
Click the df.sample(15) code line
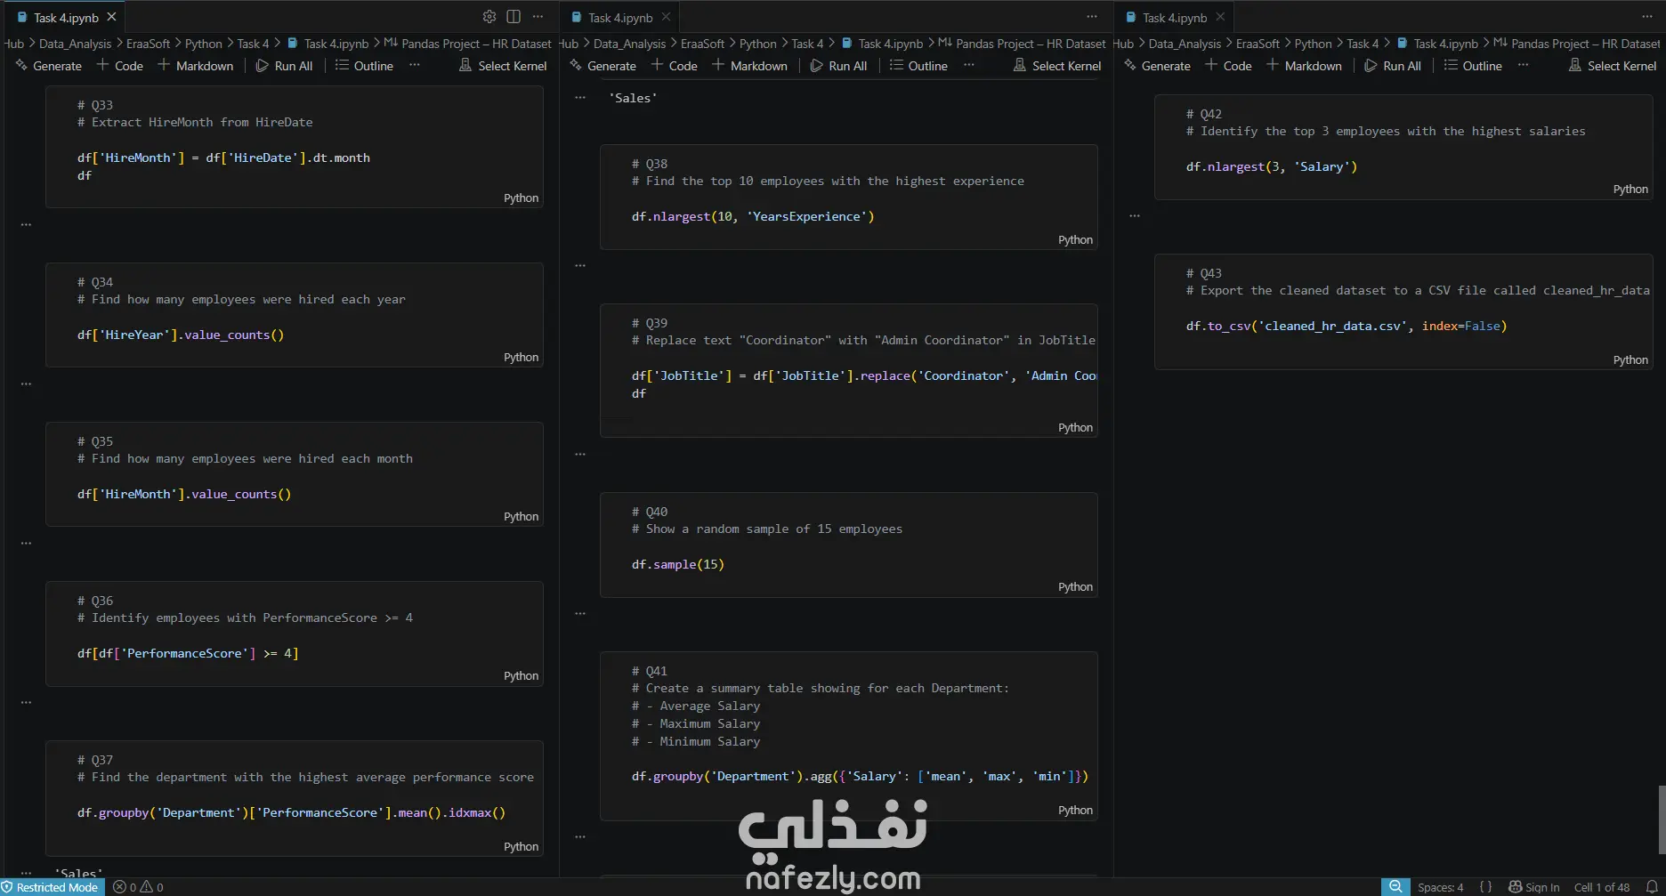tap(678, 564)
